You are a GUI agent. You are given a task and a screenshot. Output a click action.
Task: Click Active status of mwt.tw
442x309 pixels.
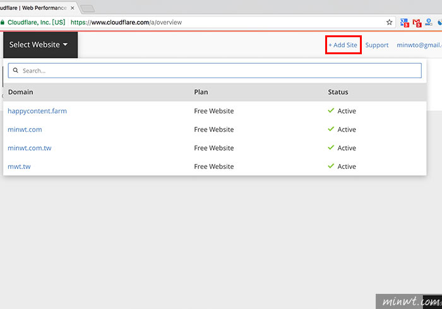click(x=347, y=166)
